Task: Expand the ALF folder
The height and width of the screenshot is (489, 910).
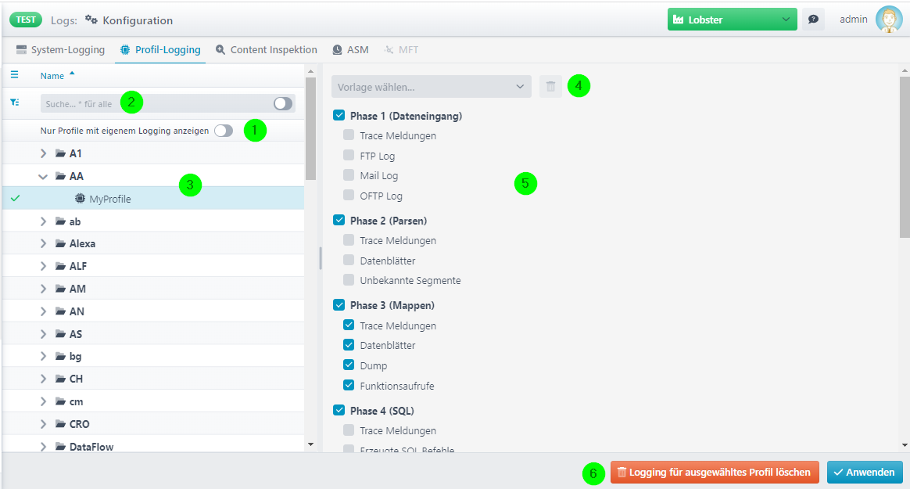Action: pyautogui.click(x=43, y=266)
